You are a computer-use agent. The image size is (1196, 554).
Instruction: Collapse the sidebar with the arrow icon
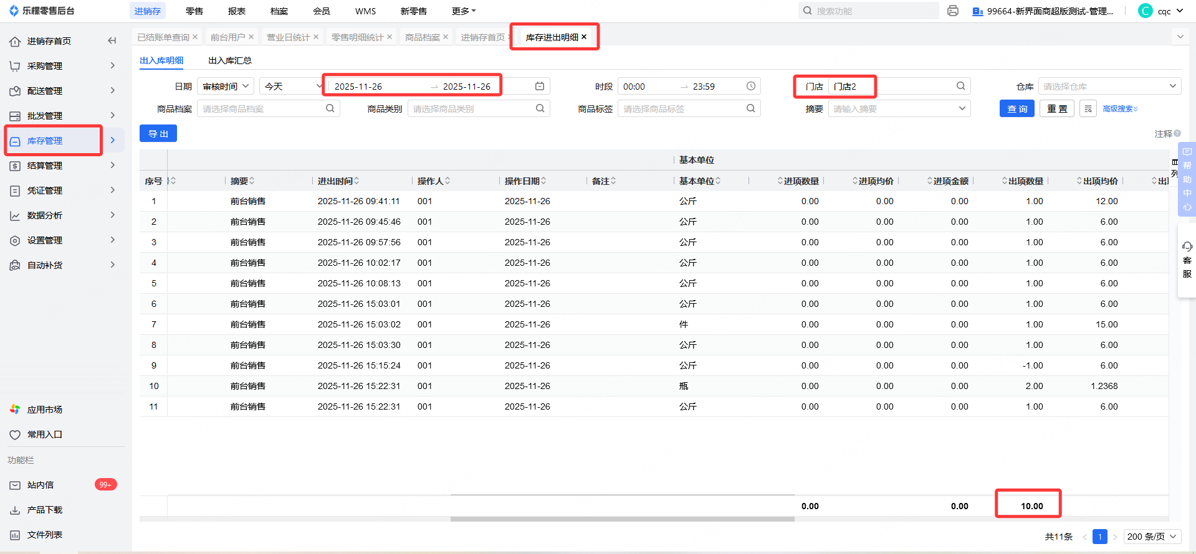(112, 41)
